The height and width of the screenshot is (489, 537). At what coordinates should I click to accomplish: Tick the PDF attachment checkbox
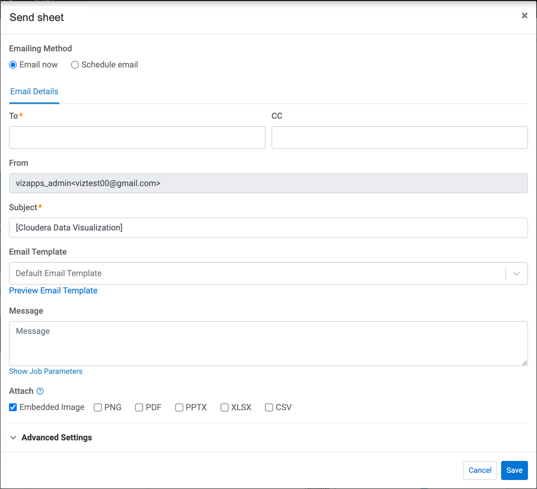139,408
